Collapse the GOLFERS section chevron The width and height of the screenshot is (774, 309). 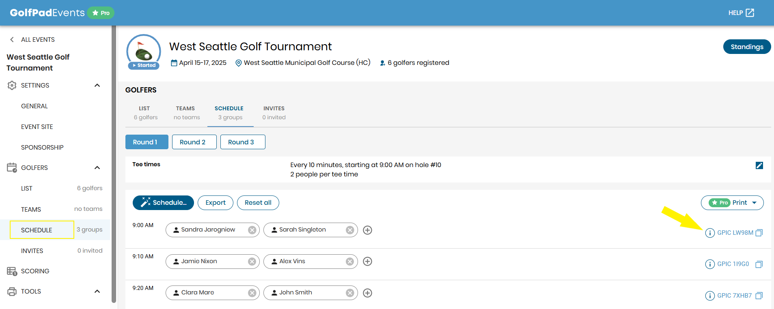[x=97, y=167]
